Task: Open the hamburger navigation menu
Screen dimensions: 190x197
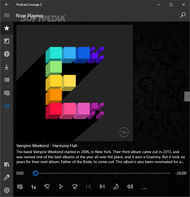Action: (x=7, y=15)
